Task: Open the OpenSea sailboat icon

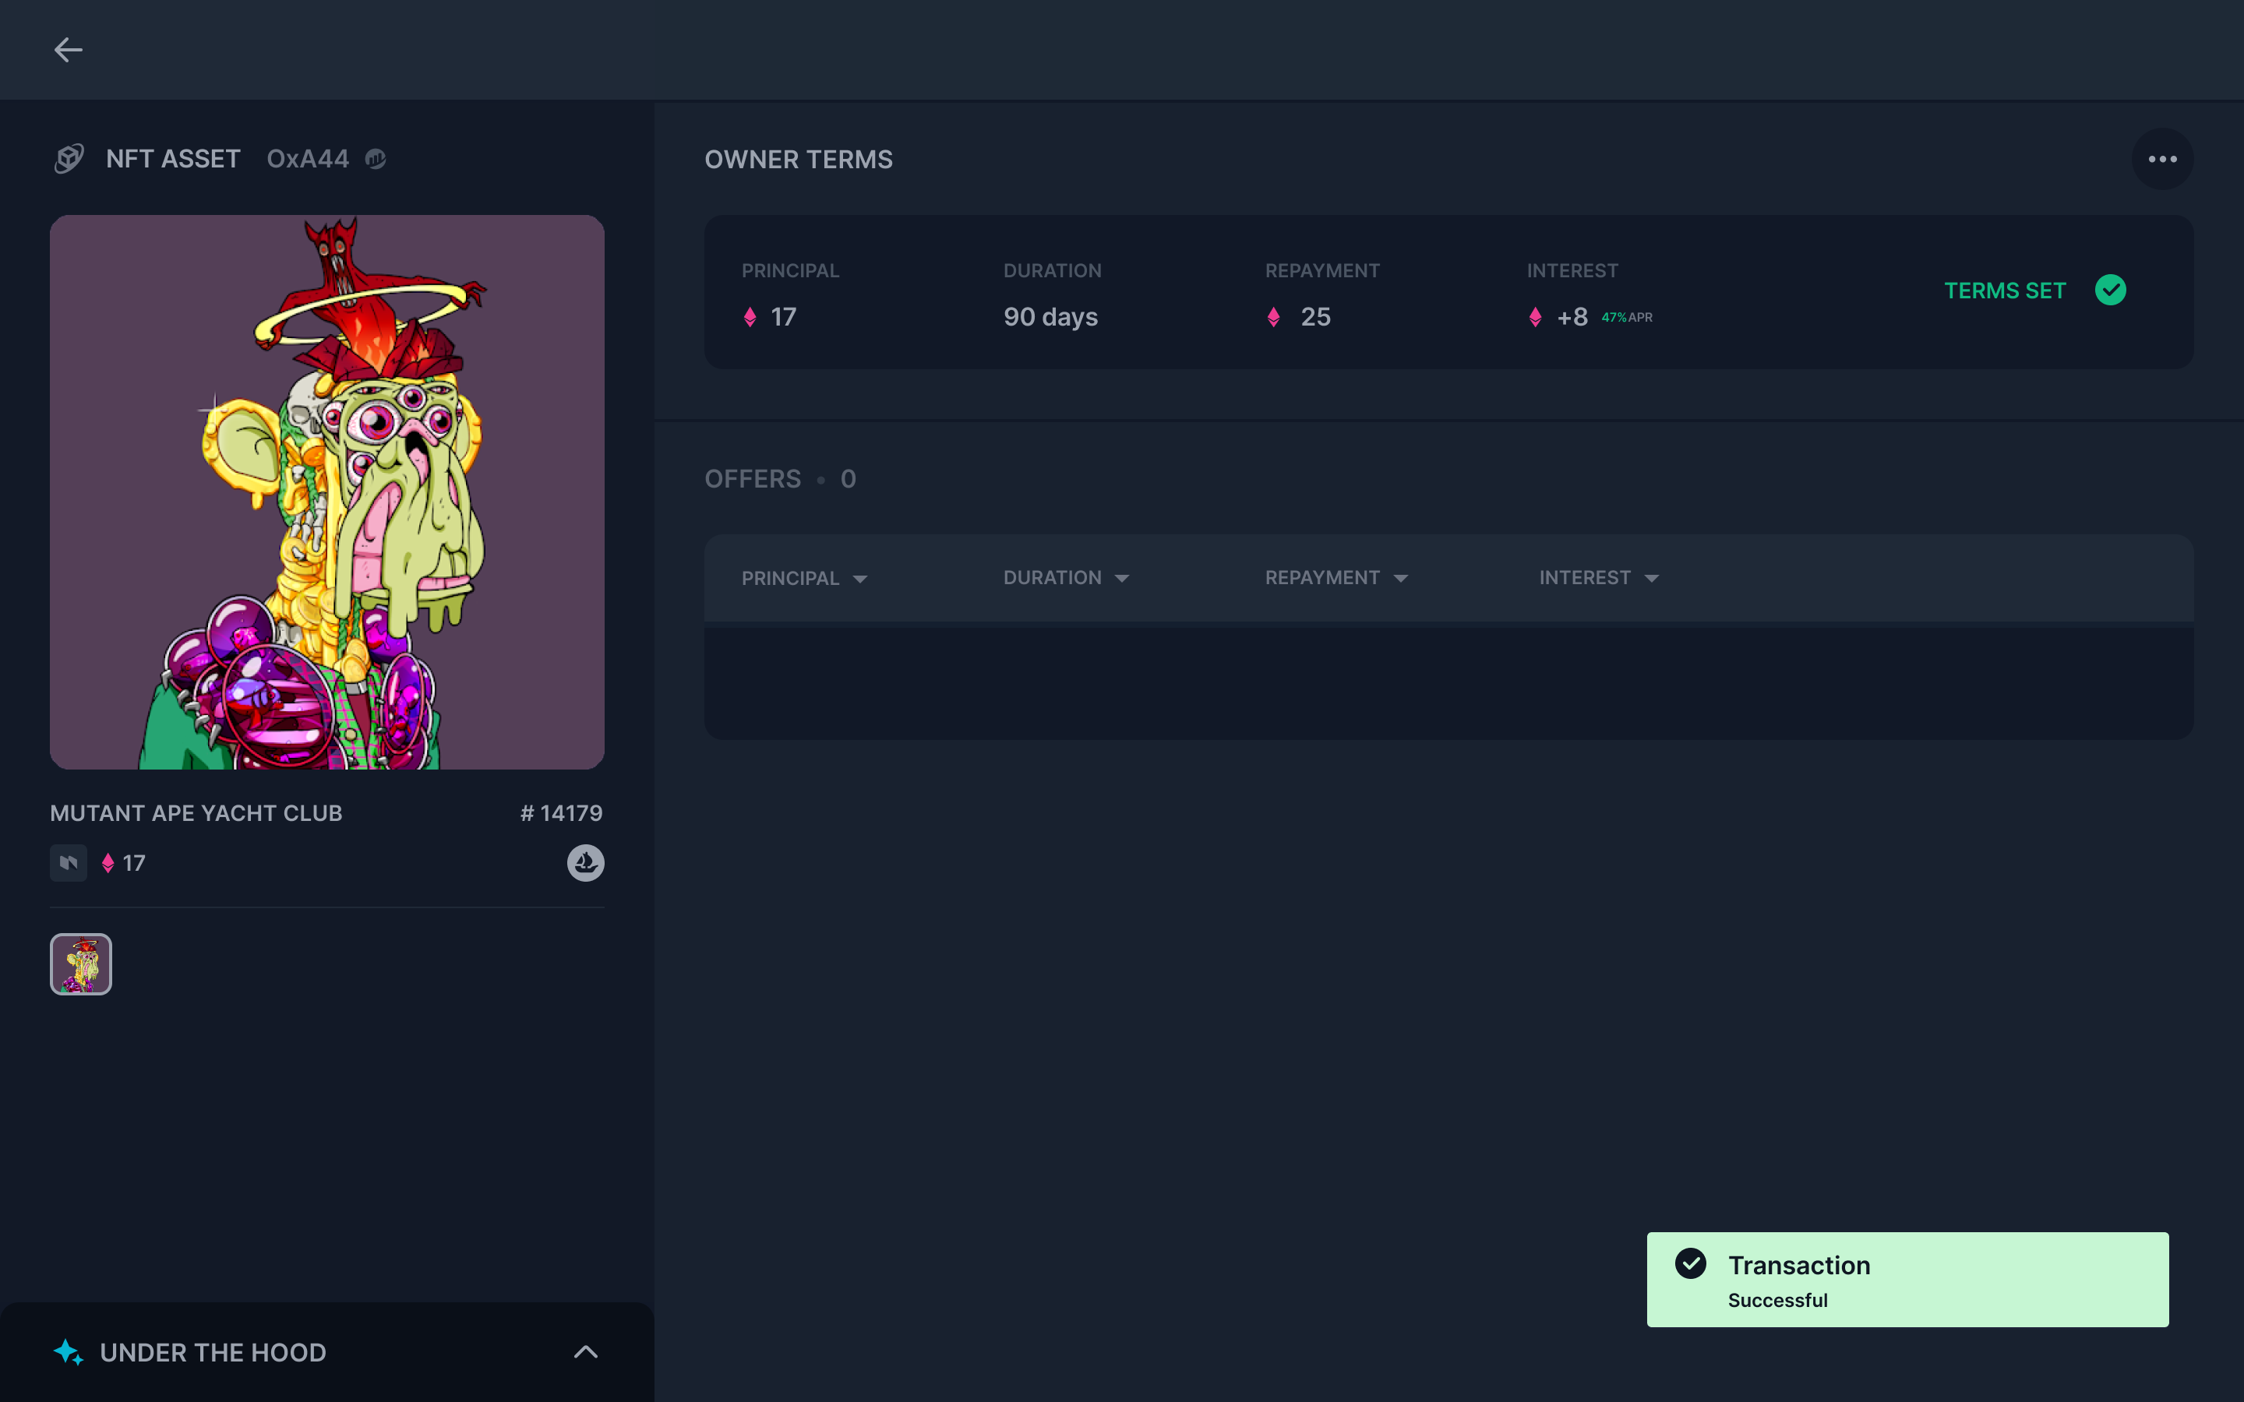Action: (x=585, y=863)
